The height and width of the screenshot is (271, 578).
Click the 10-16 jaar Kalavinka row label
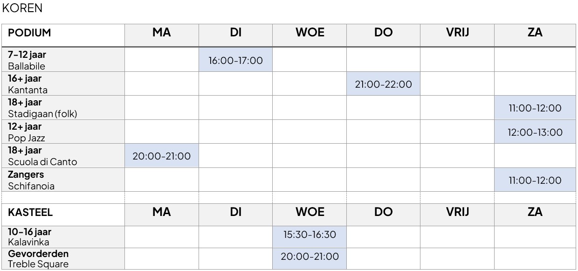click(63, 237)
